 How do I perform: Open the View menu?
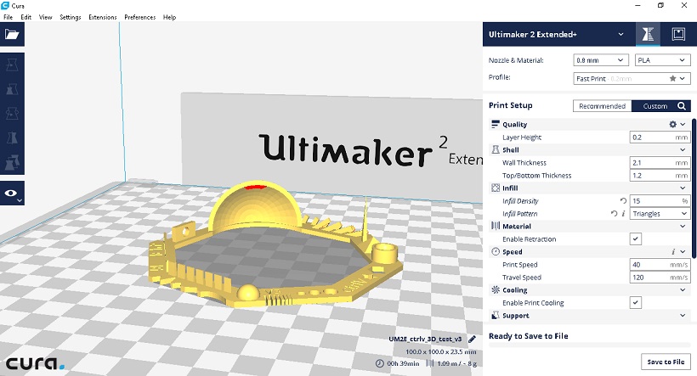point(45,17)
